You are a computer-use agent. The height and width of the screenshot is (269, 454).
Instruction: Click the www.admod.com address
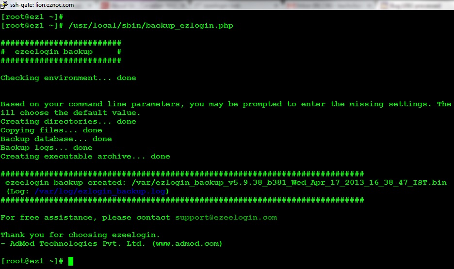(x=187, y=243)
